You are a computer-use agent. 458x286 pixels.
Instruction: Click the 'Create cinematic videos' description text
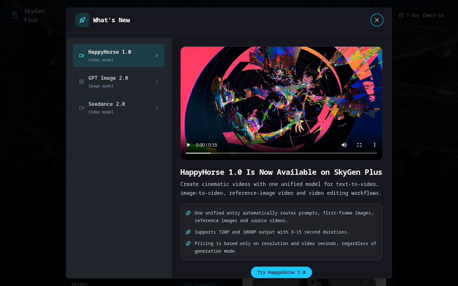(x=281, y=188)
